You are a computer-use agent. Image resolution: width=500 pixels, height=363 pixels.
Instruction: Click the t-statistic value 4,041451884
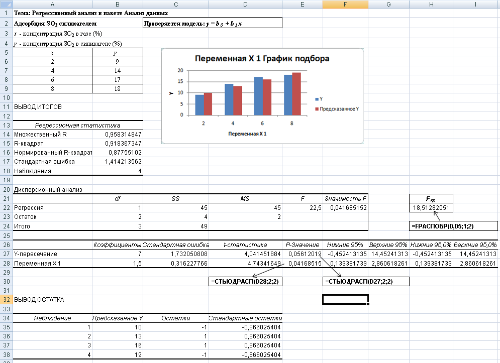(245, 254)
